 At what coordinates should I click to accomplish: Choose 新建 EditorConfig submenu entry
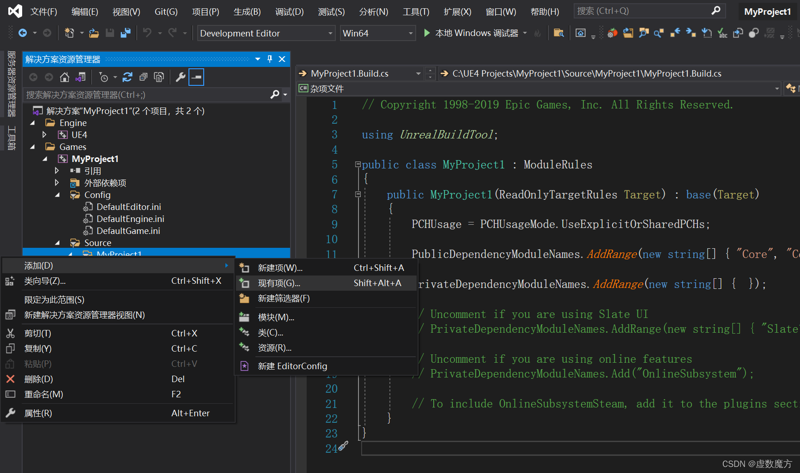pyautogui.click(x=327, y=366)
